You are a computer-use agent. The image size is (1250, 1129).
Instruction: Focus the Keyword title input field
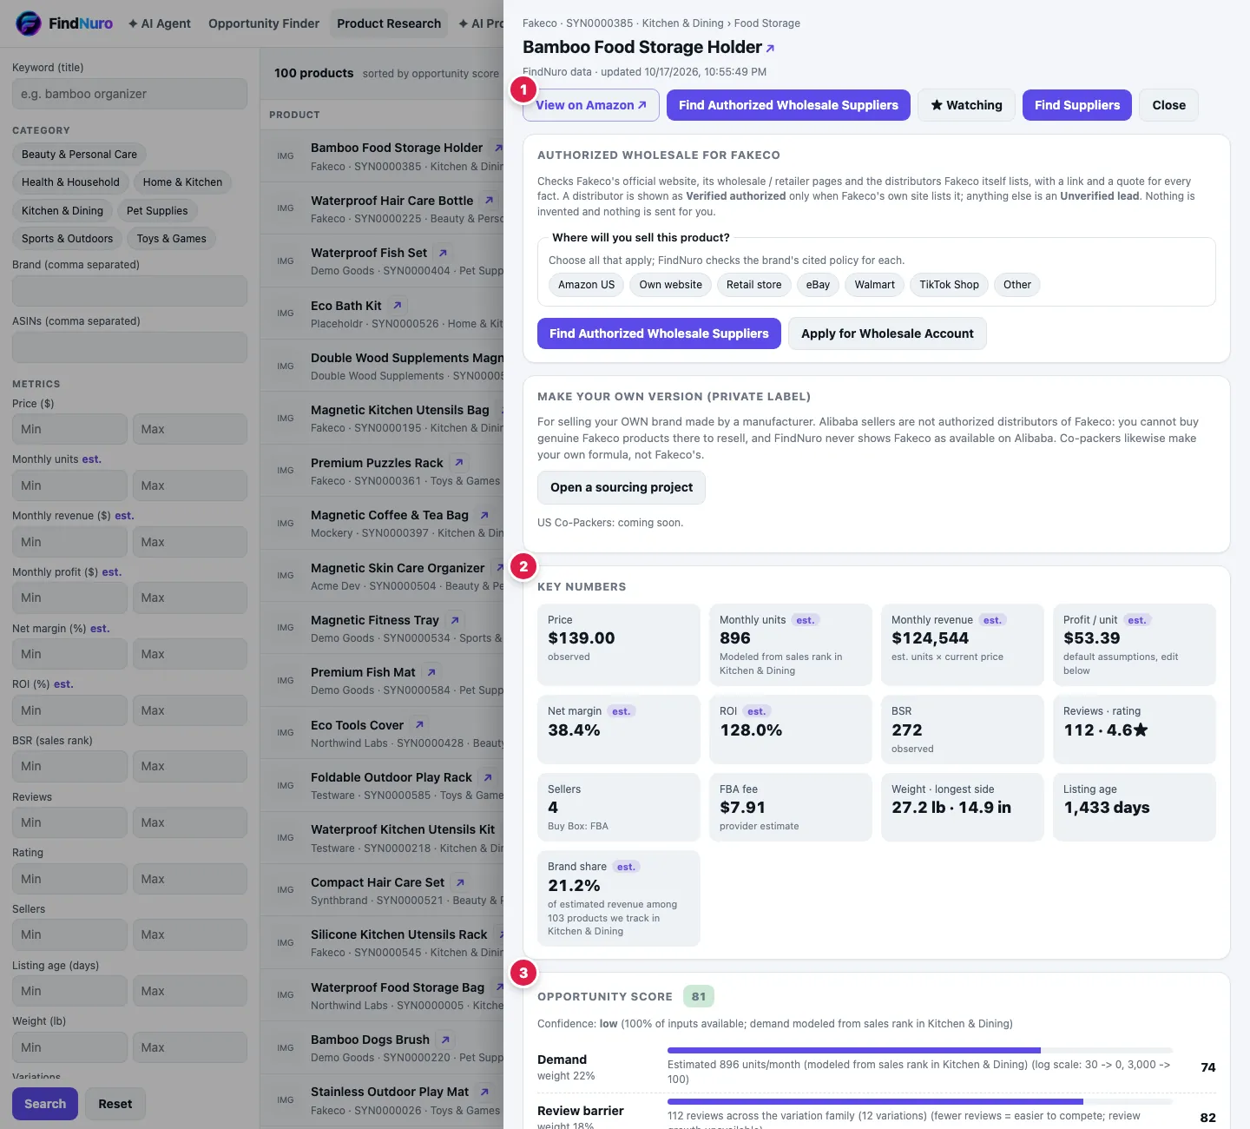click(129, 94)
